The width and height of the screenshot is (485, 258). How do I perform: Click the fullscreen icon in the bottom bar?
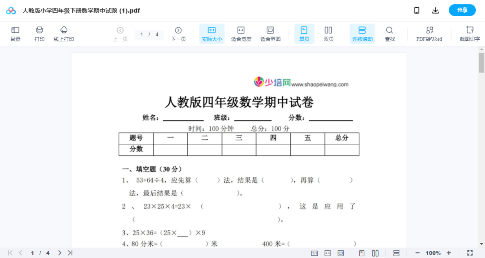[x=470, y=253]
